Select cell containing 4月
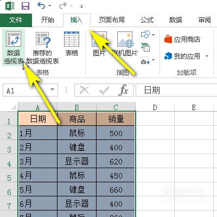 [38, 175]
